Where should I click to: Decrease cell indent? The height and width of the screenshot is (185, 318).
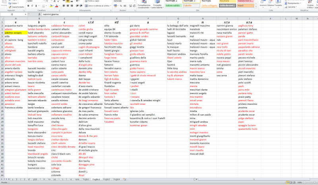77,6
